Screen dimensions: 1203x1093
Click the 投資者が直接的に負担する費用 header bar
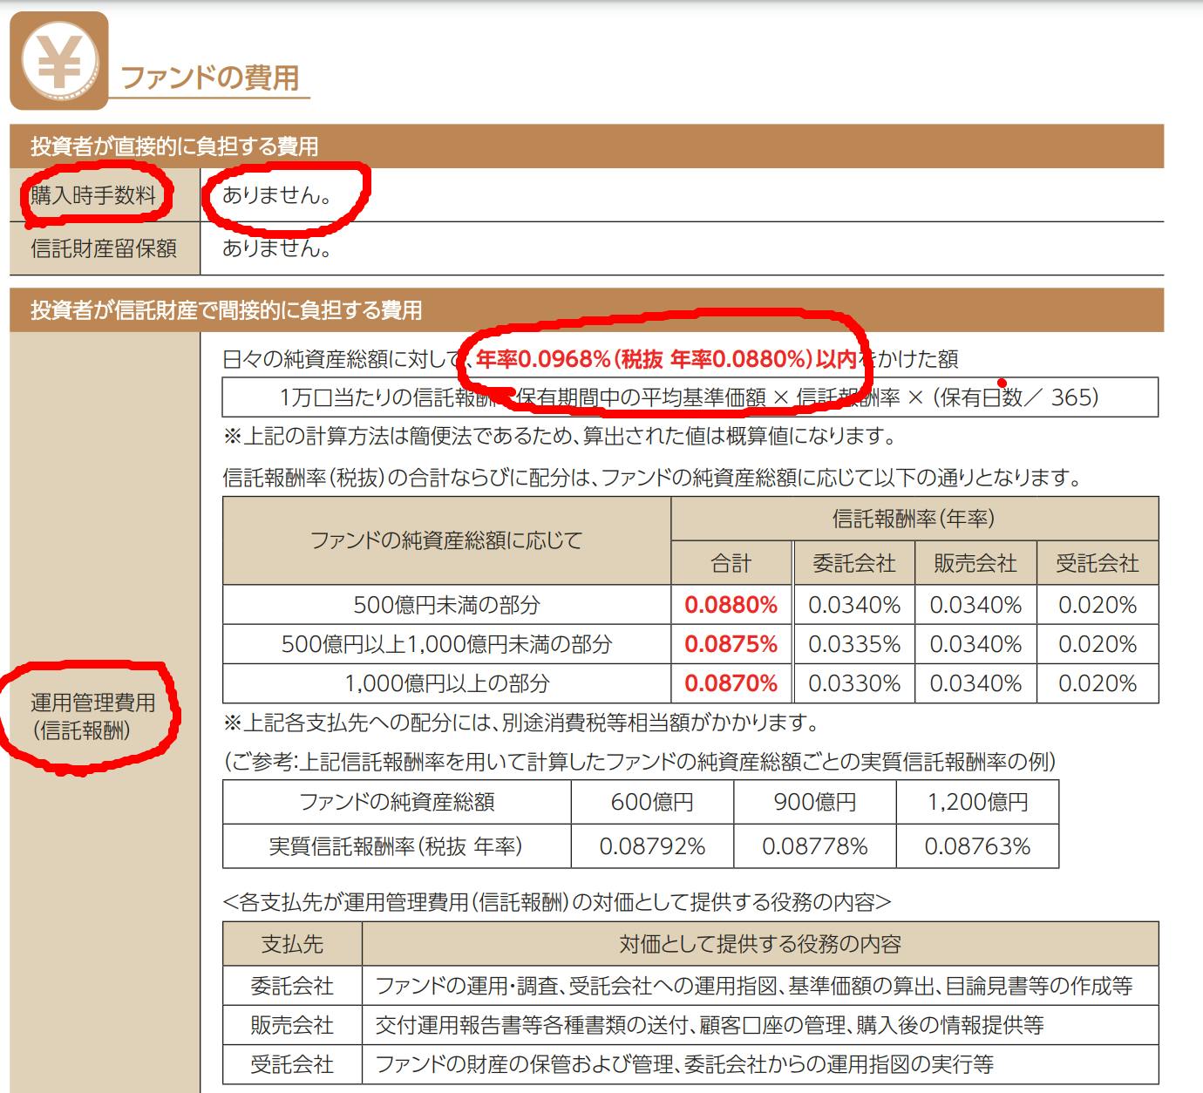(x=587, y=146)
